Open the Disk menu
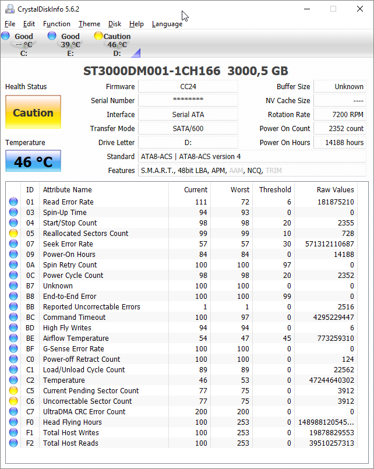This screenshot has height=469, width=374. 115,24
